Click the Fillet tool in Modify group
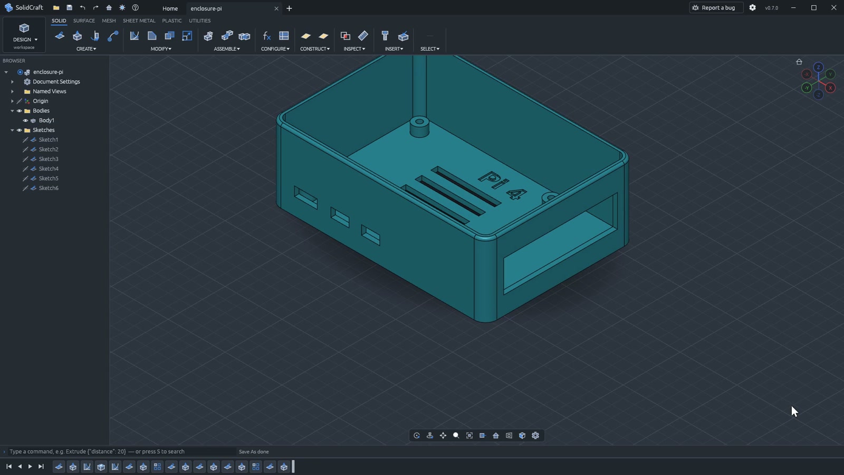 point(135,36)
